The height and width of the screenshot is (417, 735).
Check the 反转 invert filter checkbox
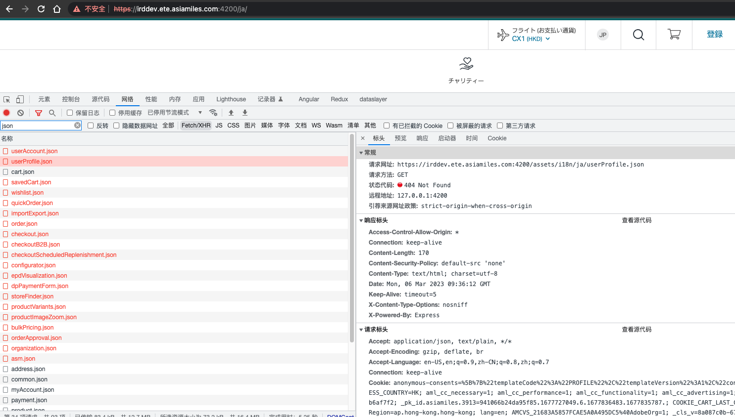tap(90, 125)
